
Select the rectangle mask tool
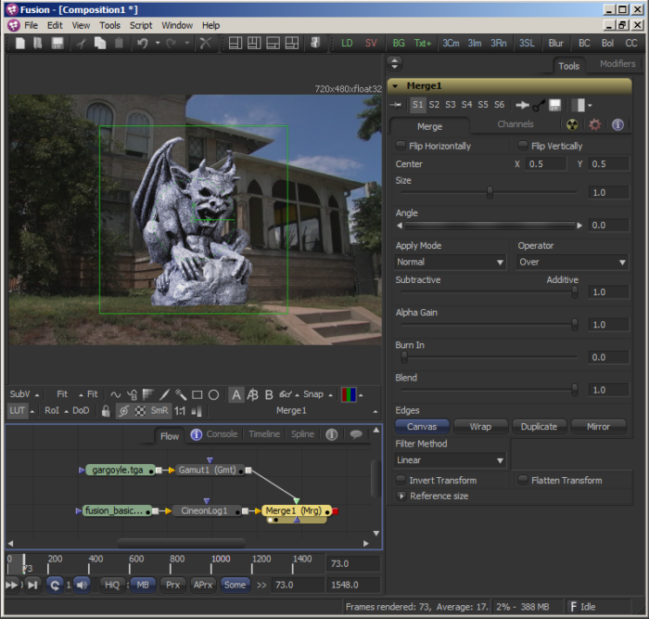point(197,394)
